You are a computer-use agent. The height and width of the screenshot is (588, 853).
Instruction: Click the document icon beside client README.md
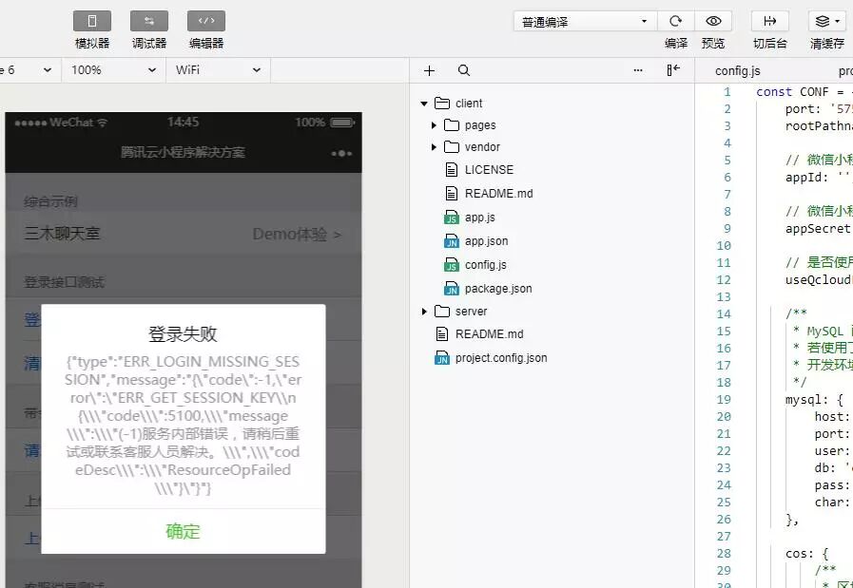[x=451, y=194]
